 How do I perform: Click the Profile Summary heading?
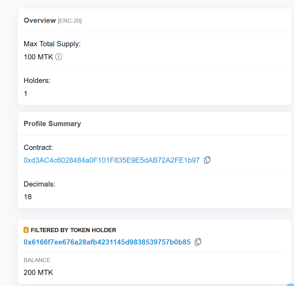point(52,124)
